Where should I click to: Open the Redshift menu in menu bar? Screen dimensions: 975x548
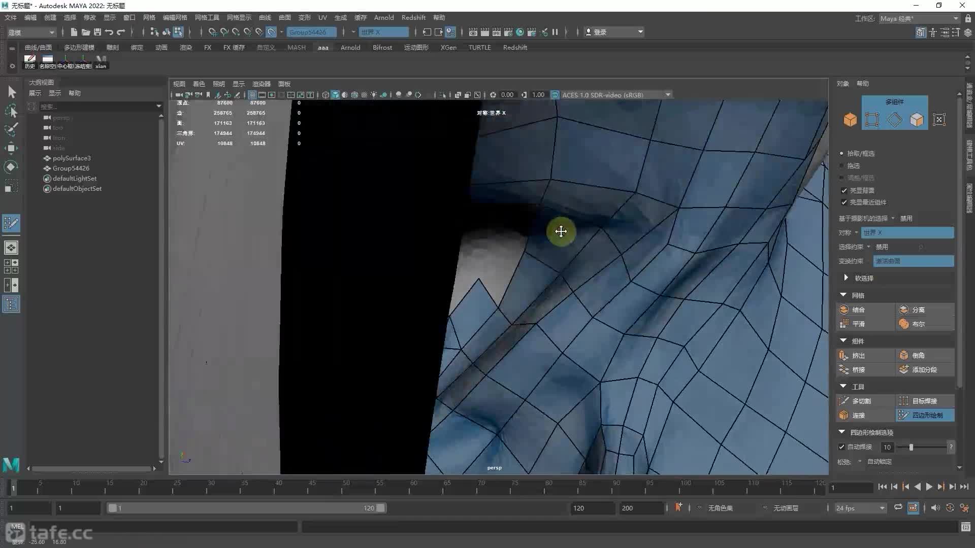[x=413, y=17]
